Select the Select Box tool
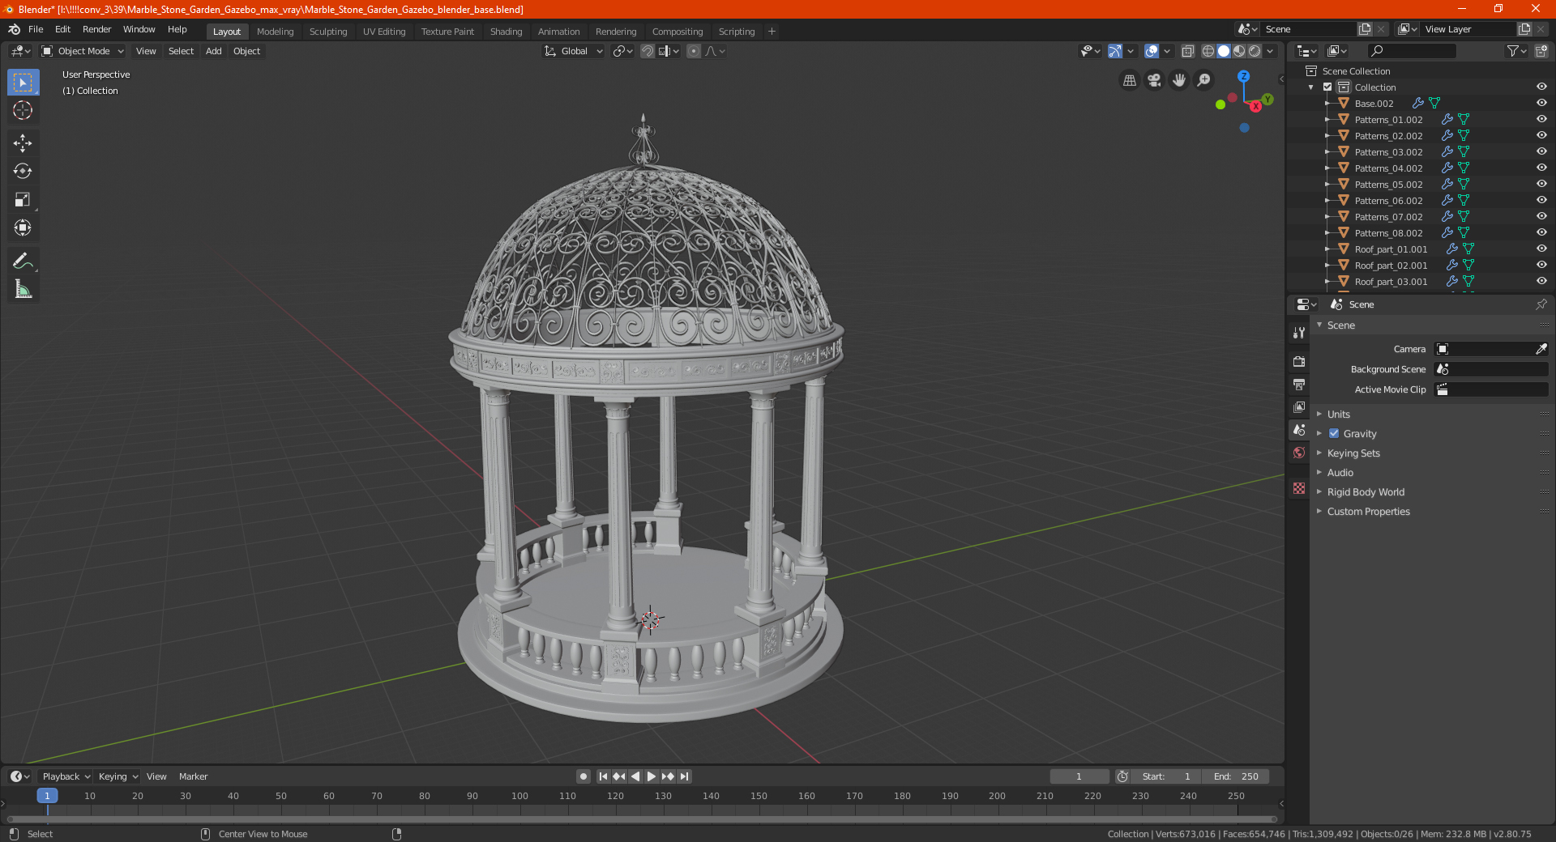 click(23, 83)
